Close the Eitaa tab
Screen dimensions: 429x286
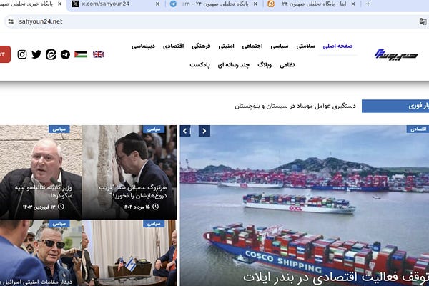click(x=353, y=4)
